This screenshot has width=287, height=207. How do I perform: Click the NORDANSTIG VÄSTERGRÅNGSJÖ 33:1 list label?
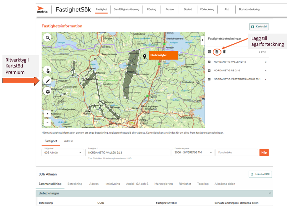coord(237,79)
